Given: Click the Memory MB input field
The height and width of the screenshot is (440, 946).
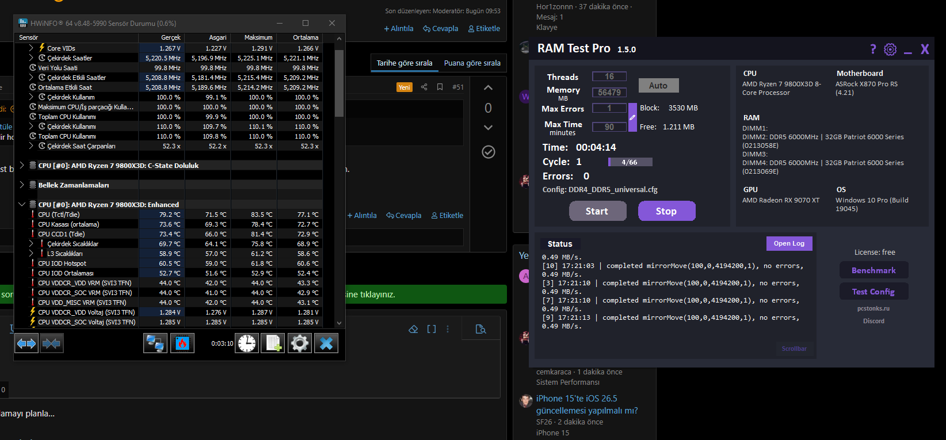Looking at the screenshot, I should coord(609,92).
